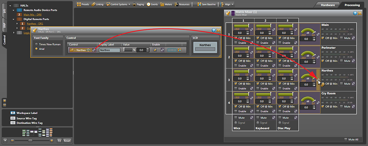Select Times New Roman font radio

36,44
